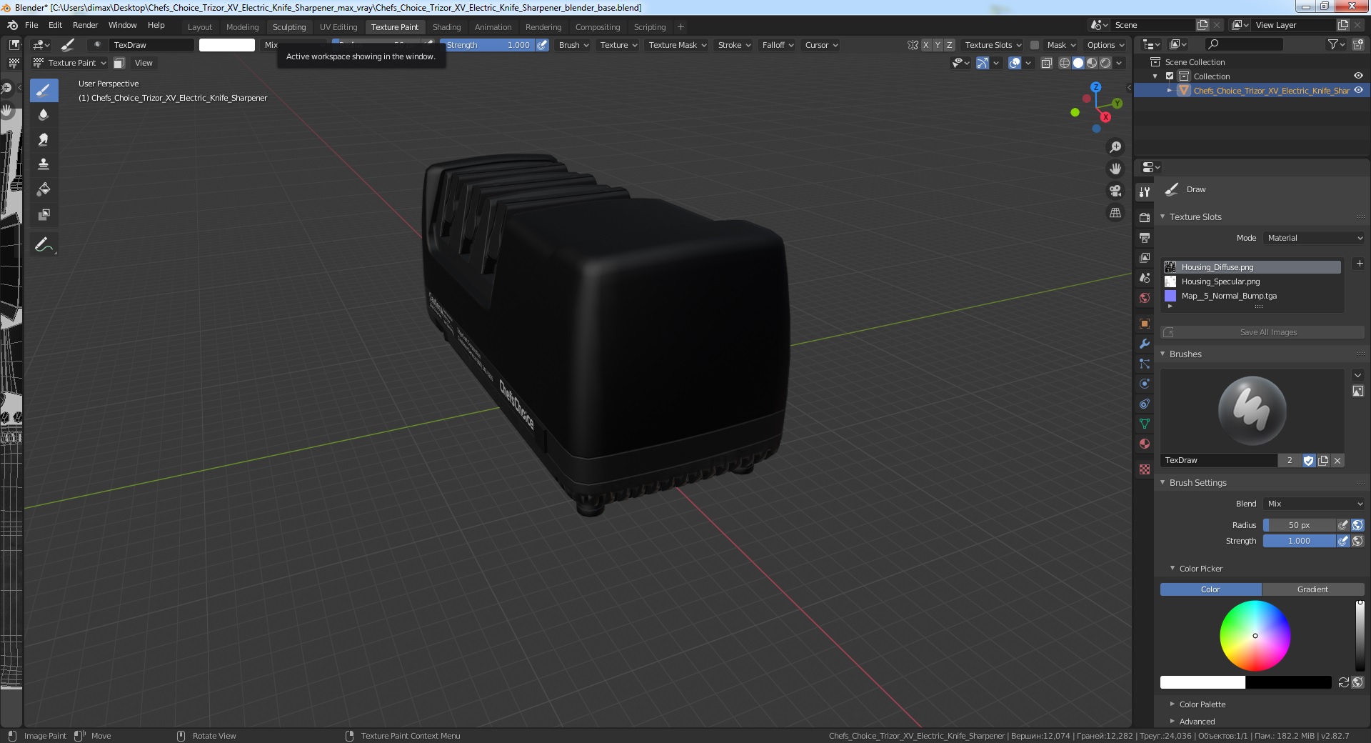Toggle camera view icon in viewport

click(1115, 191)
